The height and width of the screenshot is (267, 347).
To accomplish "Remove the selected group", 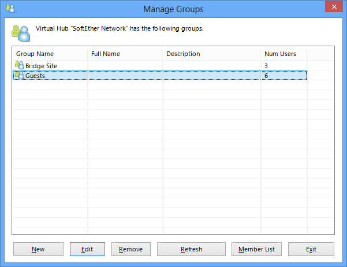I will coord(131,249).
